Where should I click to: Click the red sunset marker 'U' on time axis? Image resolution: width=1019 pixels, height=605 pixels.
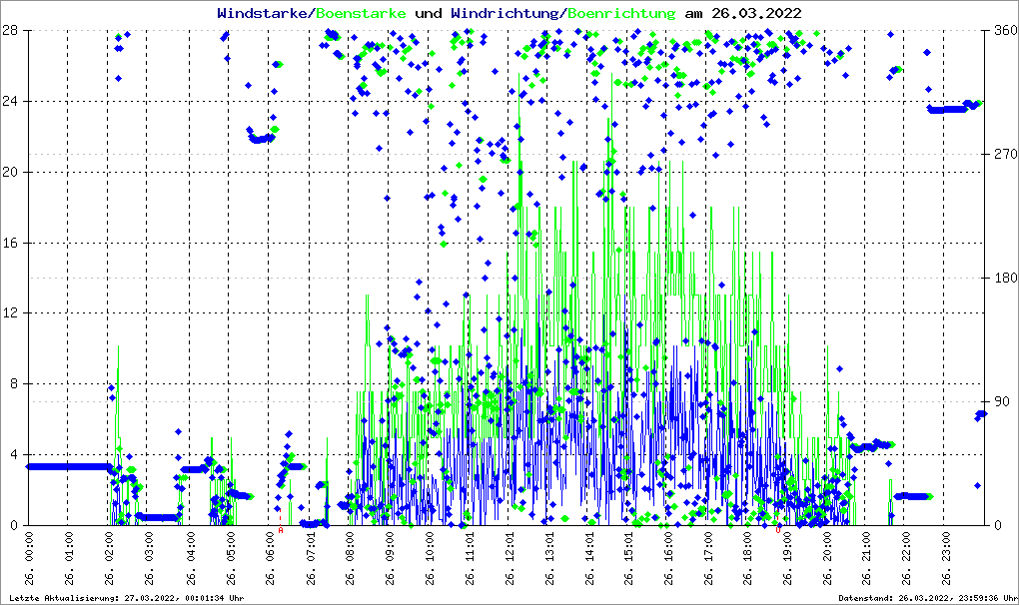point(778,530)
